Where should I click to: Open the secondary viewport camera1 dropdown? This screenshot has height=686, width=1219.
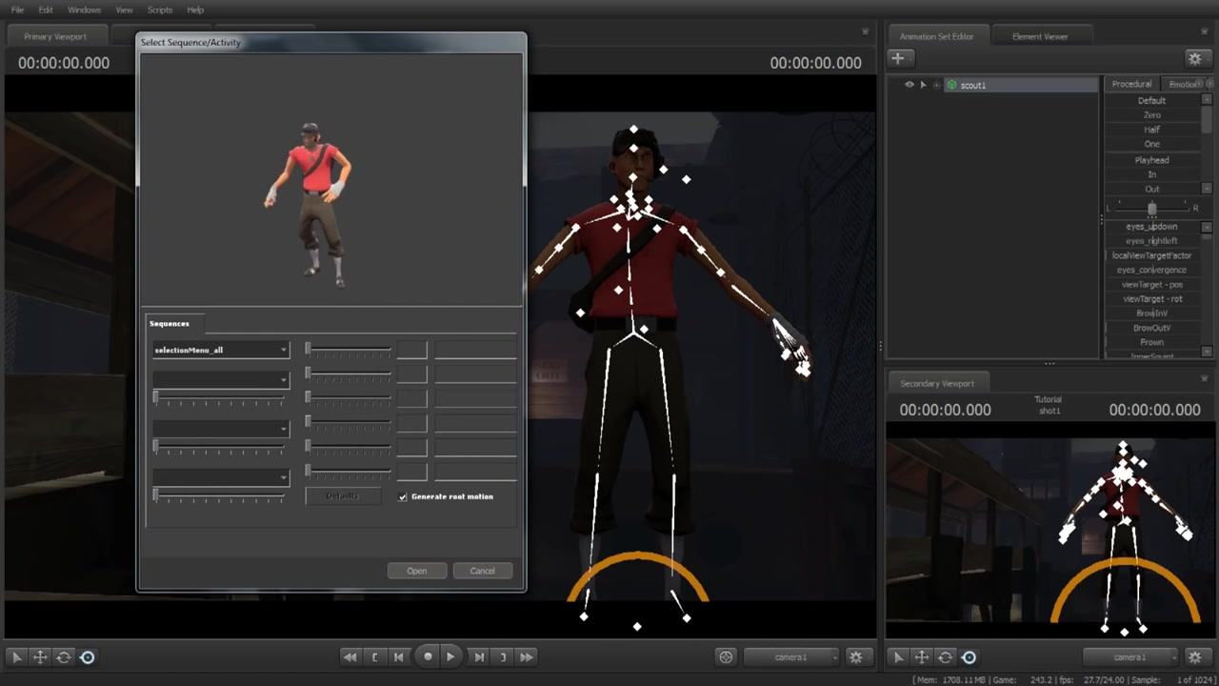tap(1130, 656)
